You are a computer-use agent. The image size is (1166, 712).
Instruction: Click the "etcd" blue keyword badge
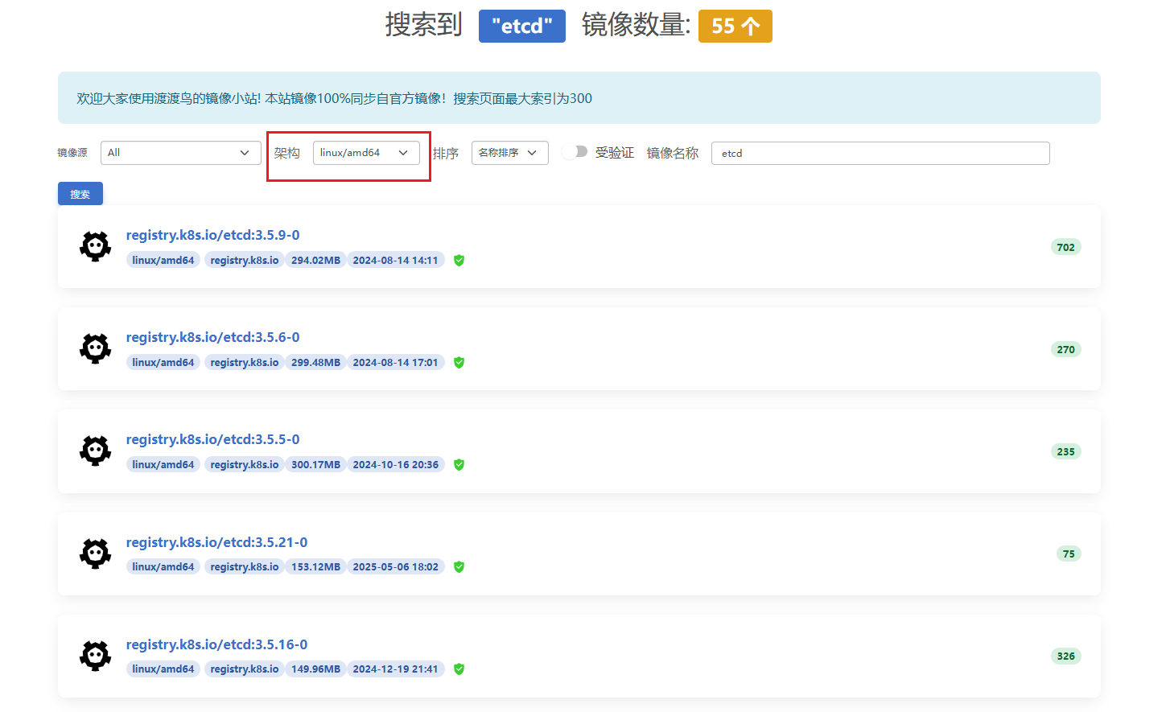[522, 26]
